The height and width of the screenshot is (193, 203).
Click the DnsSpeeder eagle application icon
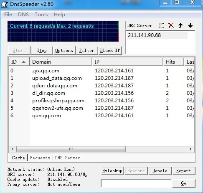point(5,4)
